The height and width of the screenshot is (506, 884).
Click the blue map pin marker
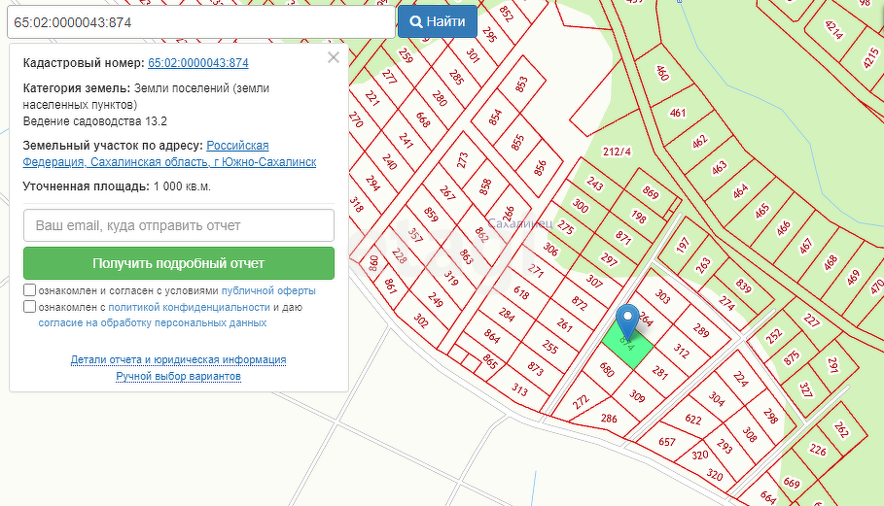tap(628, 319)
